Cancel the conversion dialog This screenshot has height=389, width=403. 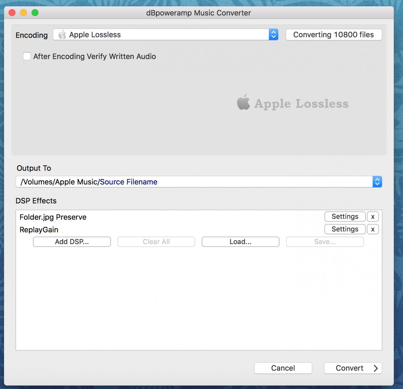tap(283, 368)
